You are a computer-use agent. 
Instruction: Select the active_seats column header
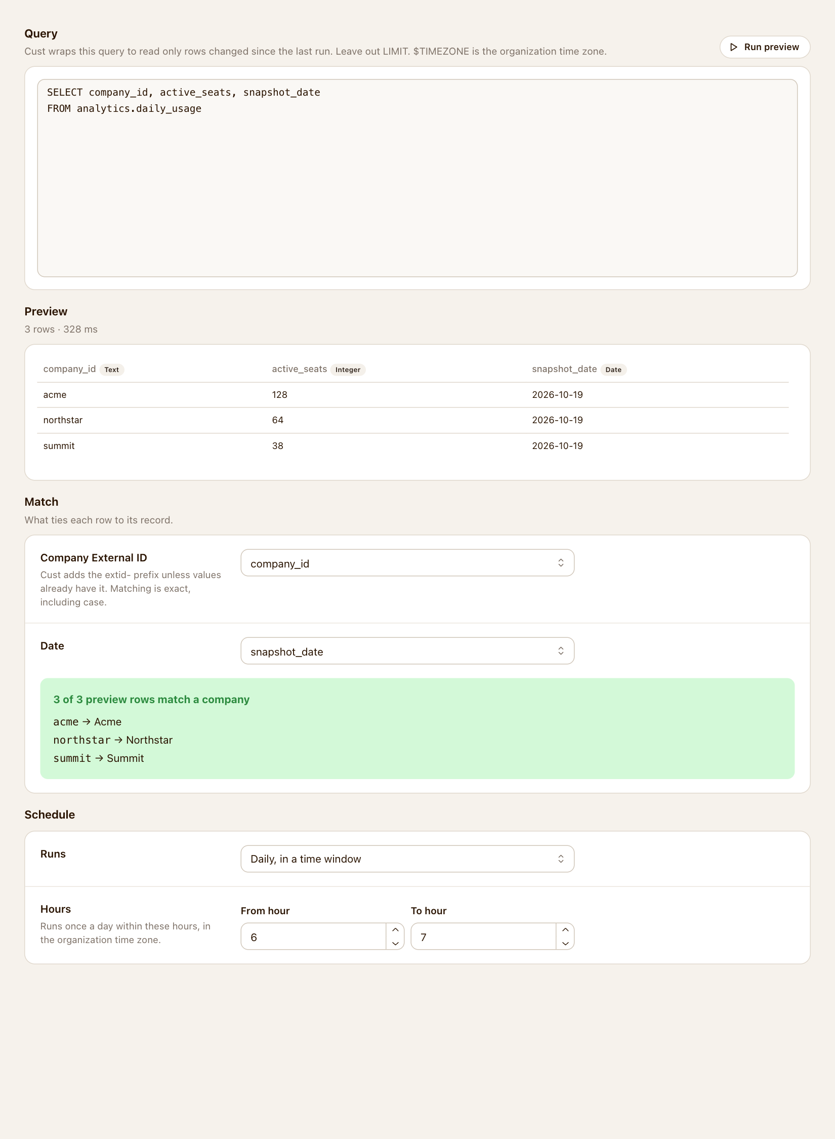click(300, 369)
